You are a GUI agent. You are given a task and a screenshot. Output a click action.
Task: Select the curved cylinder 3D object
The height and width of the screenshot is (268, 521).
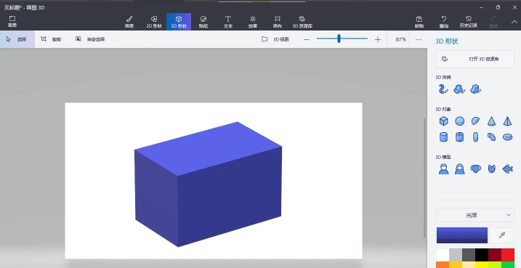491,137
